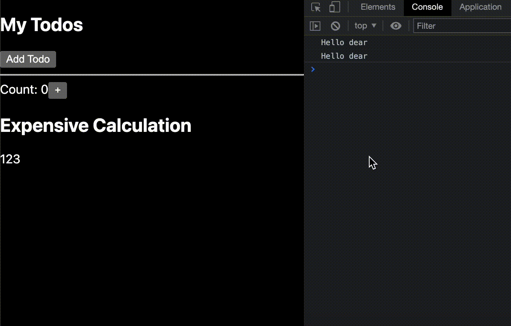511x326 pixels.
Task: Select the Console tab
Action: (427, 7)
